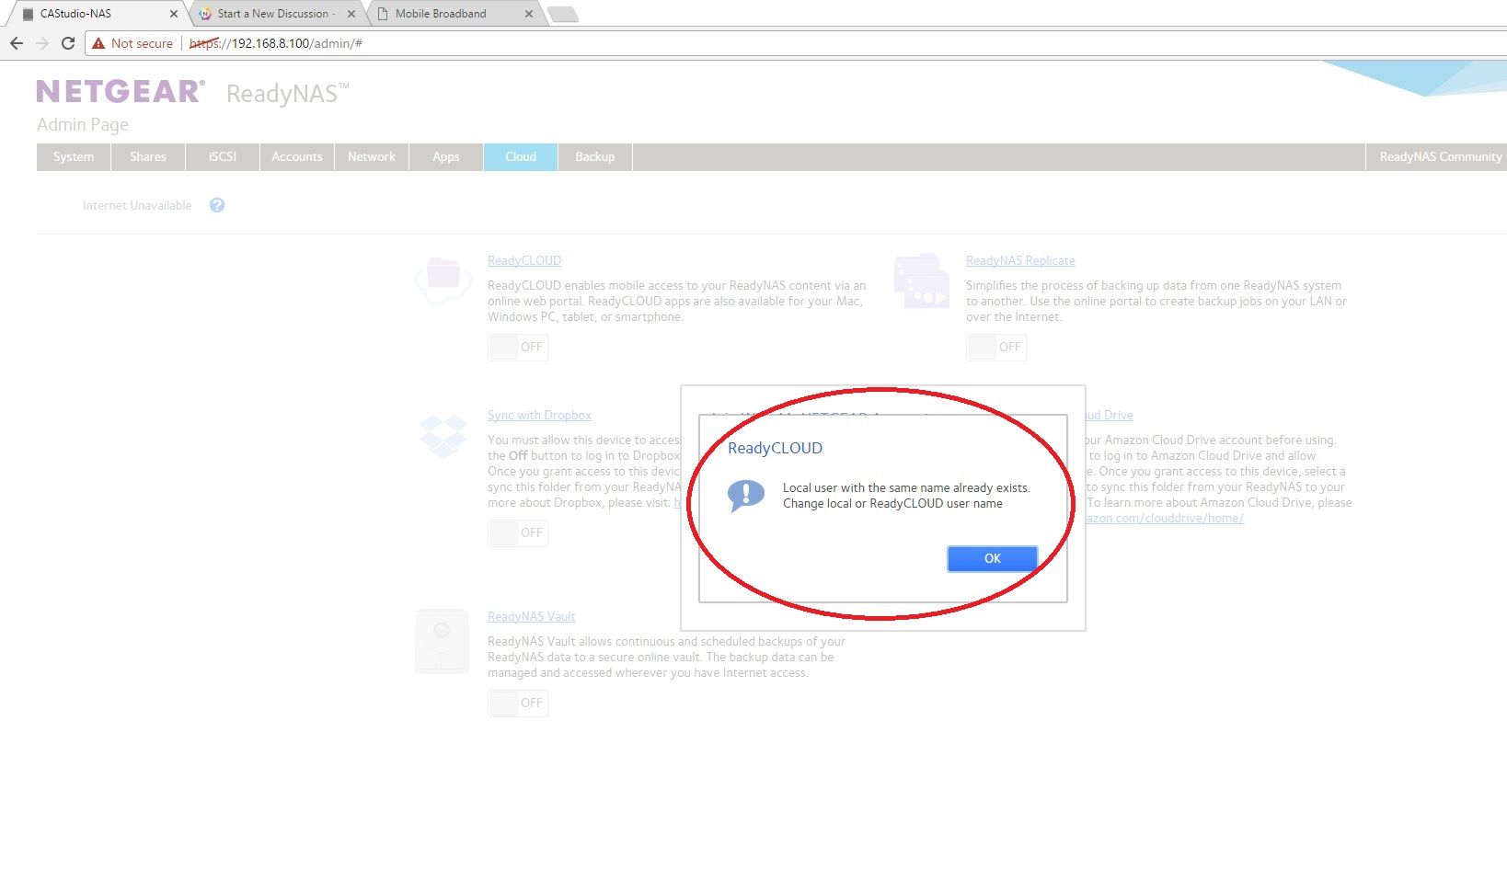Image resolution: width=1507 pixels, height=881 pixels.
Task: Open the ReadyNAS Community link
Action: click(1440, 157)
